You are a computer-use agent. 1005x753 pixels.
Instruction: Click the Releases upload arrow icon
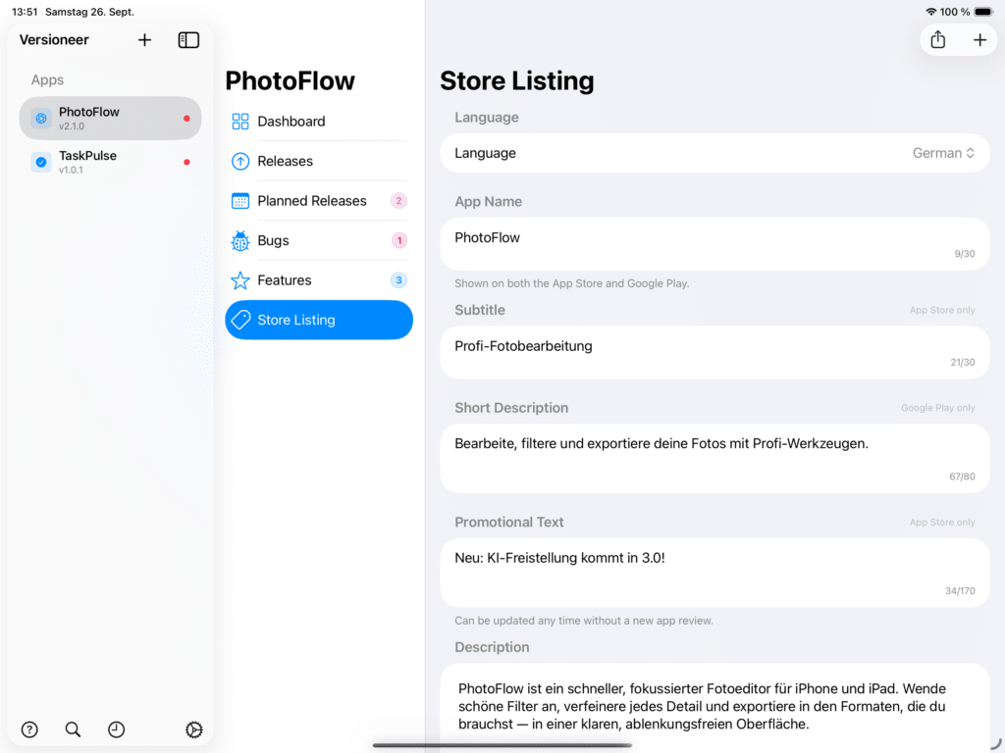click(240, 162)
